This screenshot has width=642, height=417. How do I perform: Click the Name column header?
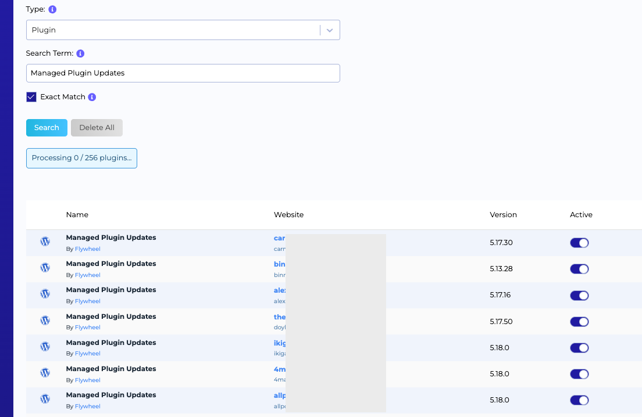click(x=77, y=215)
